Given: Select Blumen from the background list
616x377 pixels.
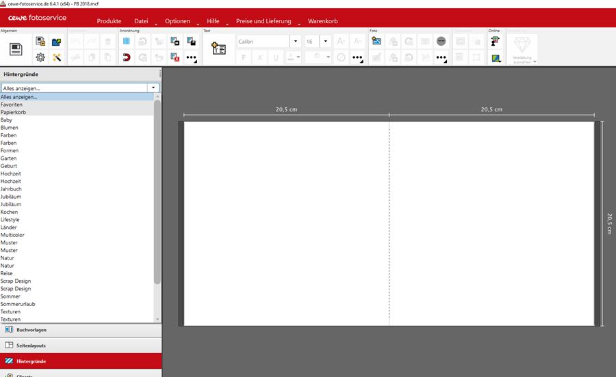Looking at the screenshot, I should (x=10, y=128).
